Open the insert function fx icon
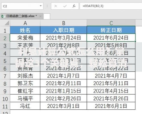Screen dimensions: 142x114 (74, 6)
